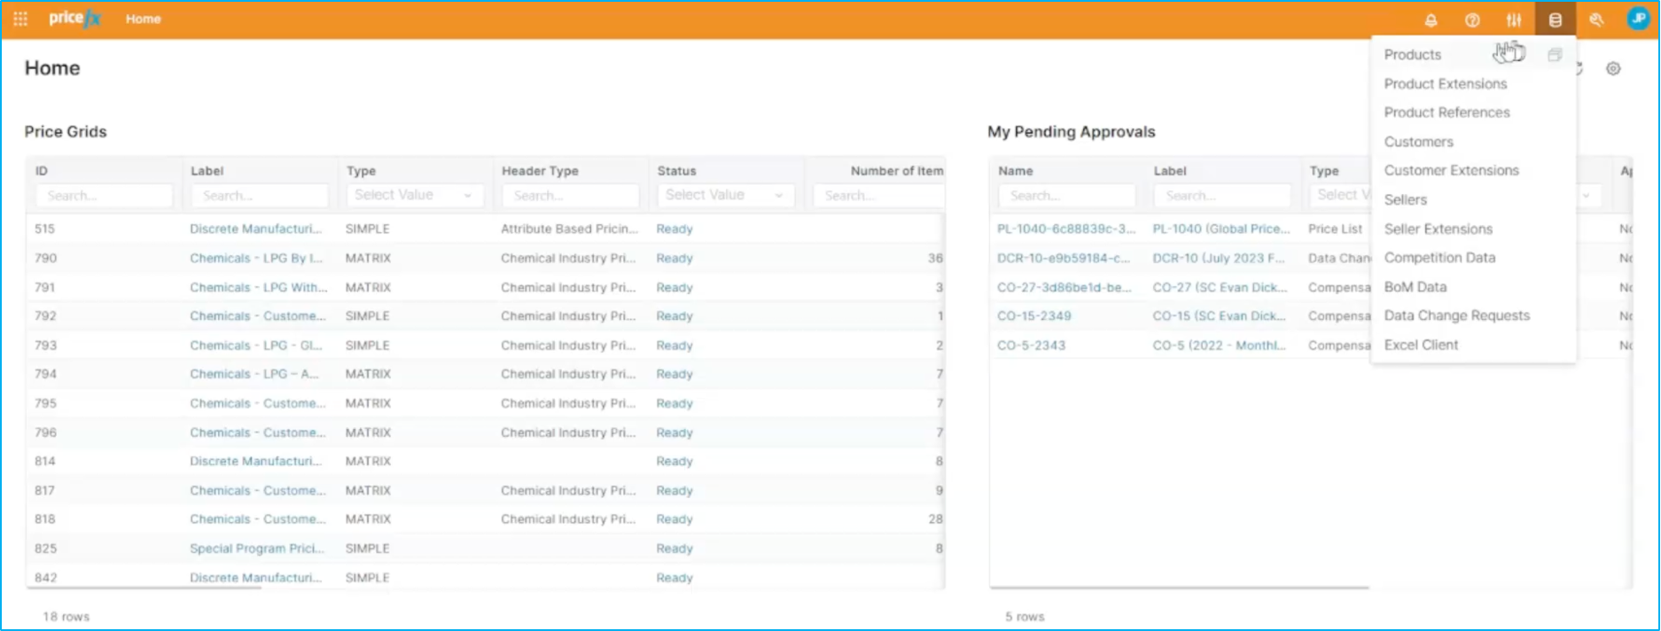Open the notifications bell icon
This screenshot has height=631, width=1661.
(1431, 19)
